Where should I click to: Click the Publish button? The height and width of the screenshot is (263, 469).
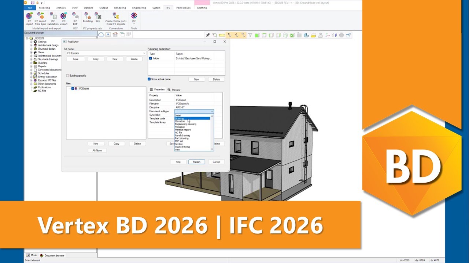click(197, 162)
